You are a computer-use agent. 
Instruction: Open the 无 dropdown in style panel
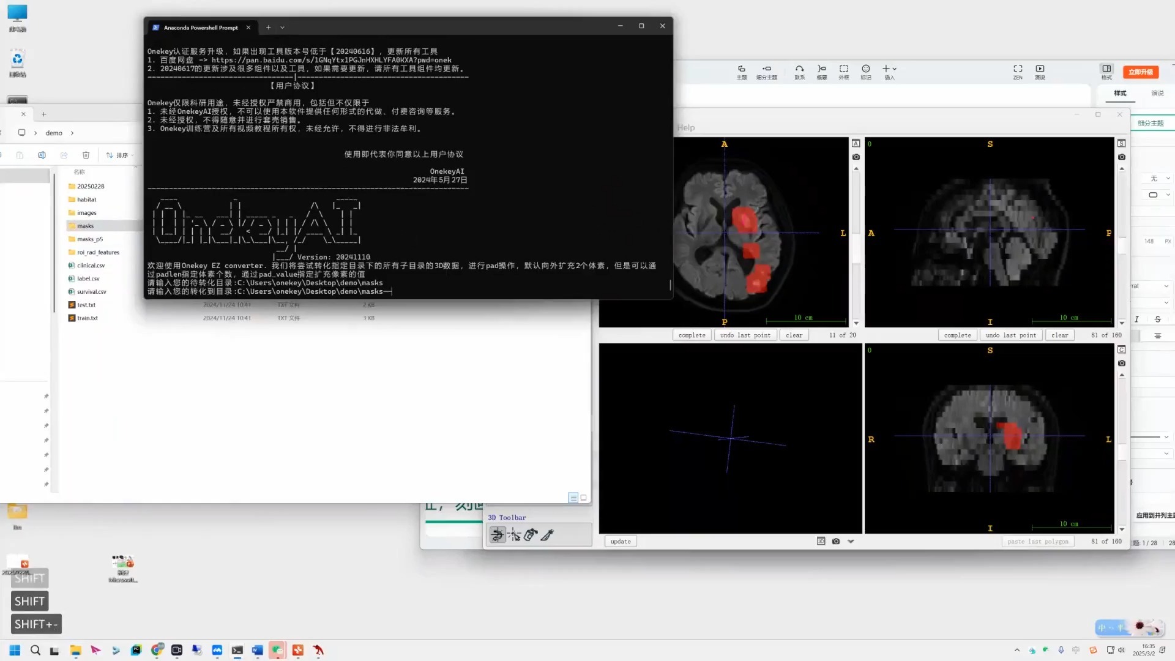tap(1159, 178)
